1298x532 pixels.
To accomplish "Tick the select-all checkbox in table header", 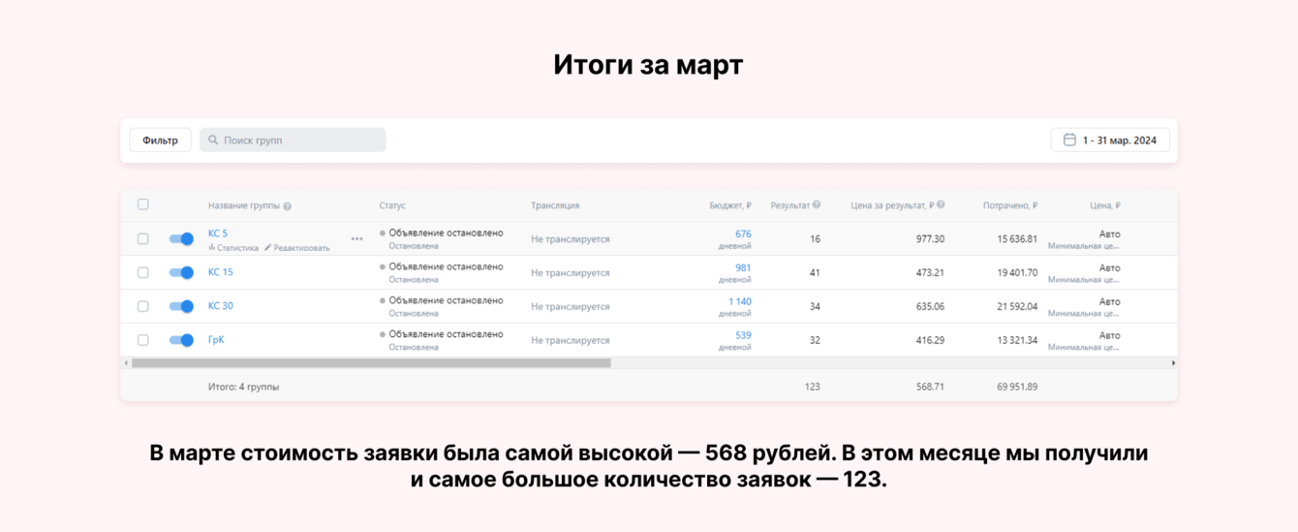I will 142,204.
